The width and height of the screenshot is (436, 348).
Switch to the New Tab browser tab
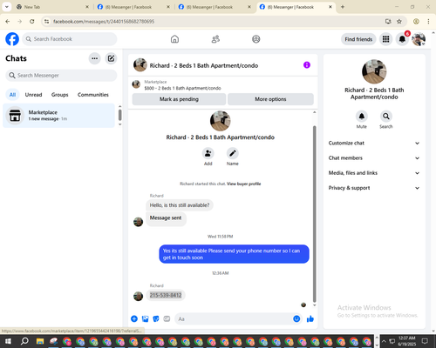pos(52,7)
